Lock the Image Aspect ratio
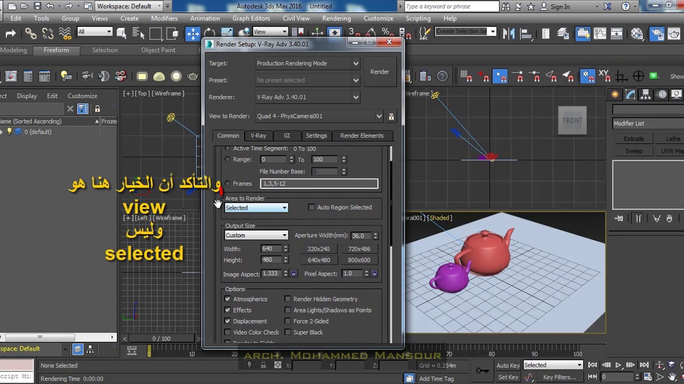Screen dimensions: 684x384 point(293,274)
